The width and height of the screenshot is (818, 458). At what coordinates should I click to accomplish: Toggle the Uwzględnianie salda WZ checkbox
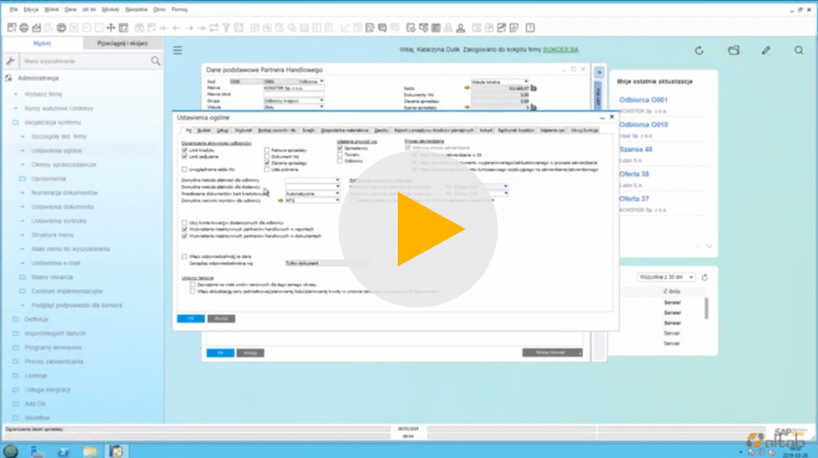pos(185,169)
